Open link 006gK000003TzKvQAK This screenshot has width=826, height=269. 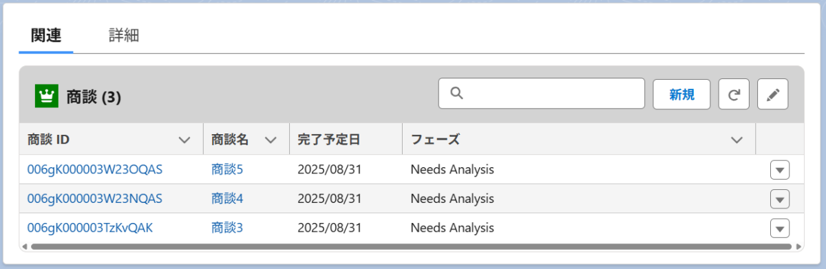[x=90, y=227]
